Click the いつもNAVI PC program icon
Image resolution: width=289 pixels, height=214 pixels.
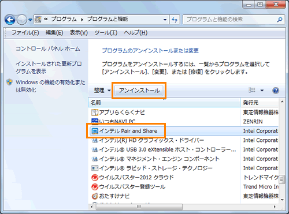95,121
